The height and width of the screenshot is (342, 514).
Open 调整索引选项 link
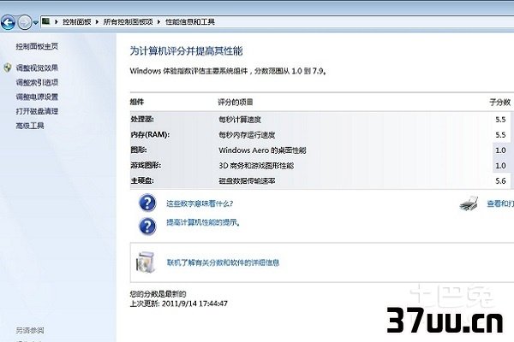click(x=37, y=82)
